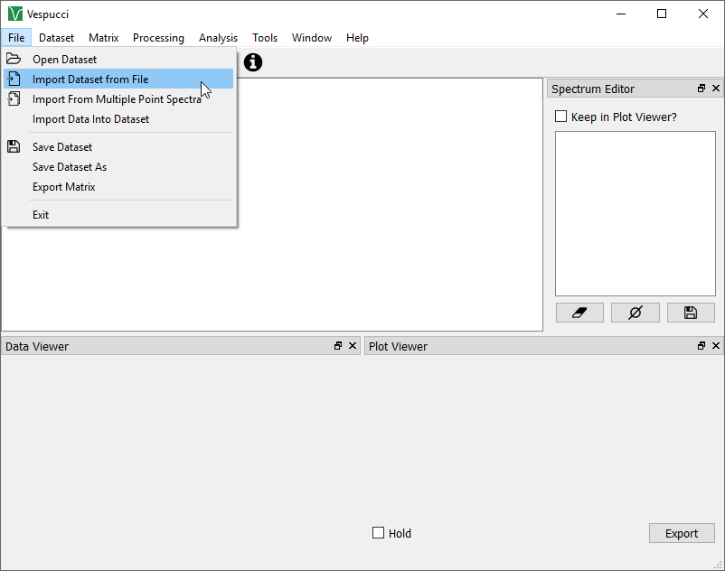Choose Save Dataset As

118,167
